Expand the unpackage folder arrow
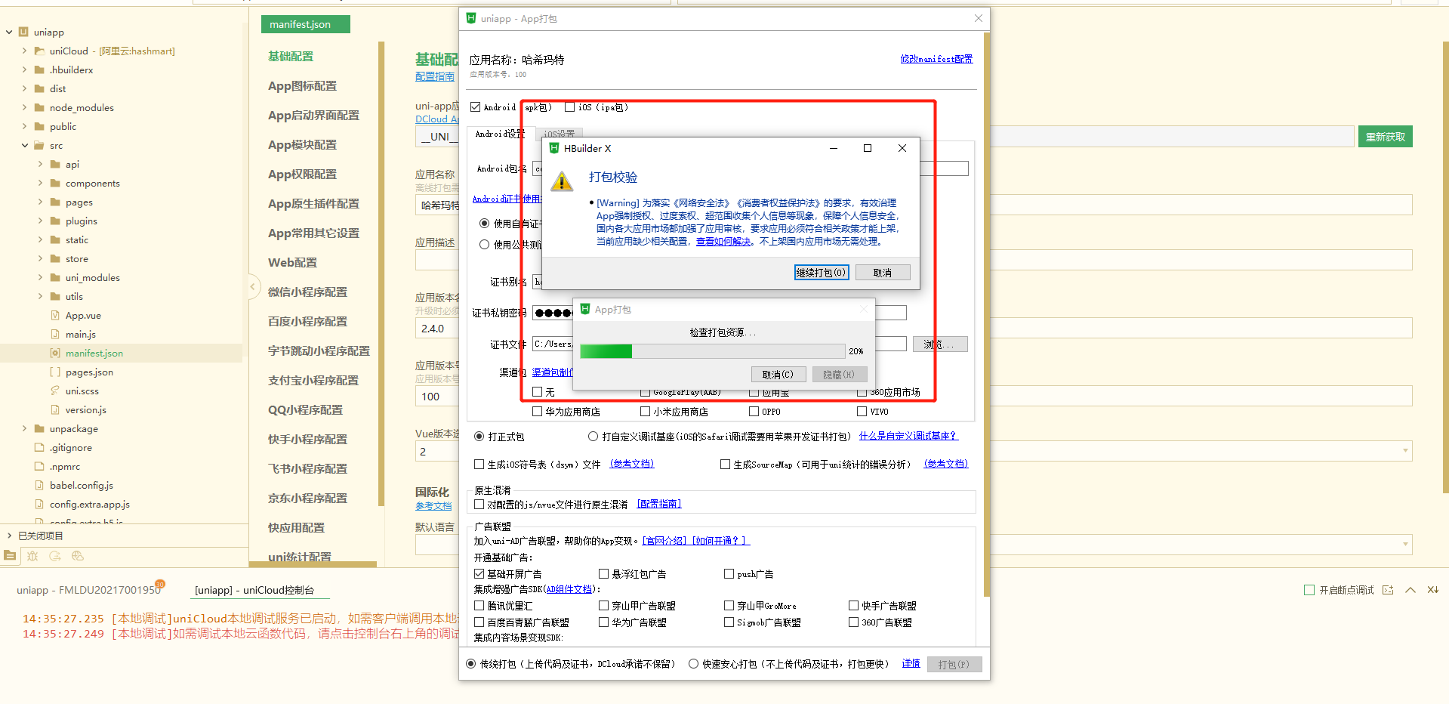Viewport: 1449px width, 704px height. click(x=25, y=428)
